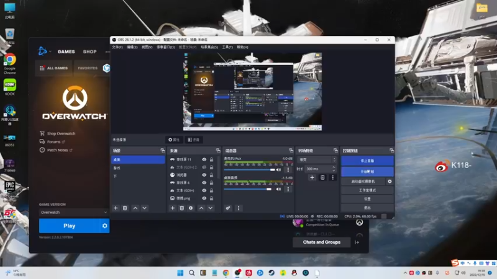Click 停止直播 stop streaming button
Screen dimensions: 497x279
[367, 161]
